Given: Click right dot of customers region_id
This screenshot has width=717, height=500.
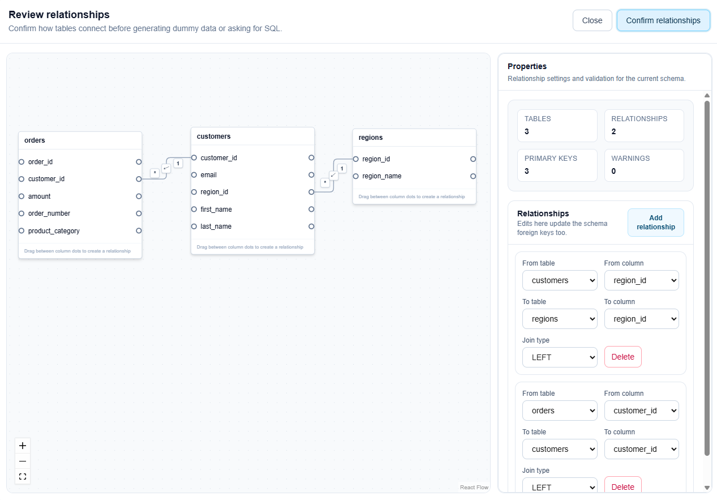Looking at the screenshot, I should [311, 192].
